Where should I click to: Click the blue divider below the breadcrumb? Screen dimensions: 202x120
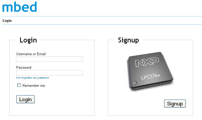102,25
